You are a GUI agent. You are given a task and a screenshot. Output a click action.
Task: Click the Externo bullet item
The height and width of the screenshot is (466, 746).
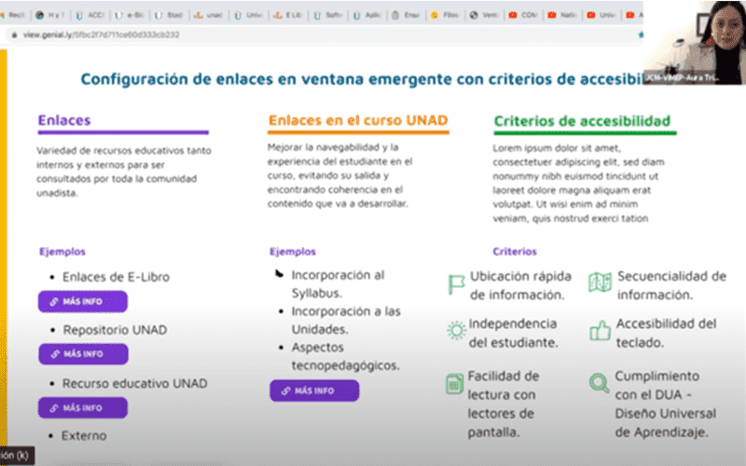(84, 435)
